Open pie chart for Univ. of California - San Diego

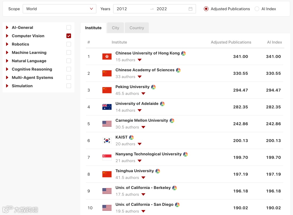pyautogui.click(x=177, y=205)
